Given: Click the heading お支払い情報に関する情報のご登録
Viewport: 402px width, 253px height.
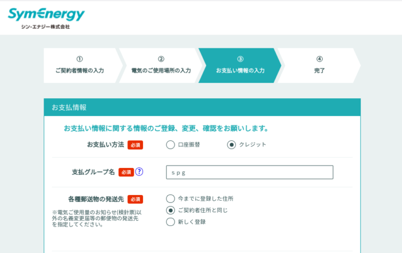Looking at the screenshot, I should 166,128.
